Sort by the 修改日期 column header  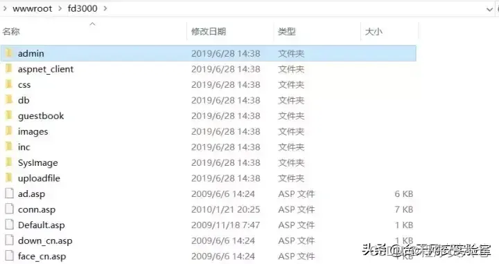(x=209, y=31)
